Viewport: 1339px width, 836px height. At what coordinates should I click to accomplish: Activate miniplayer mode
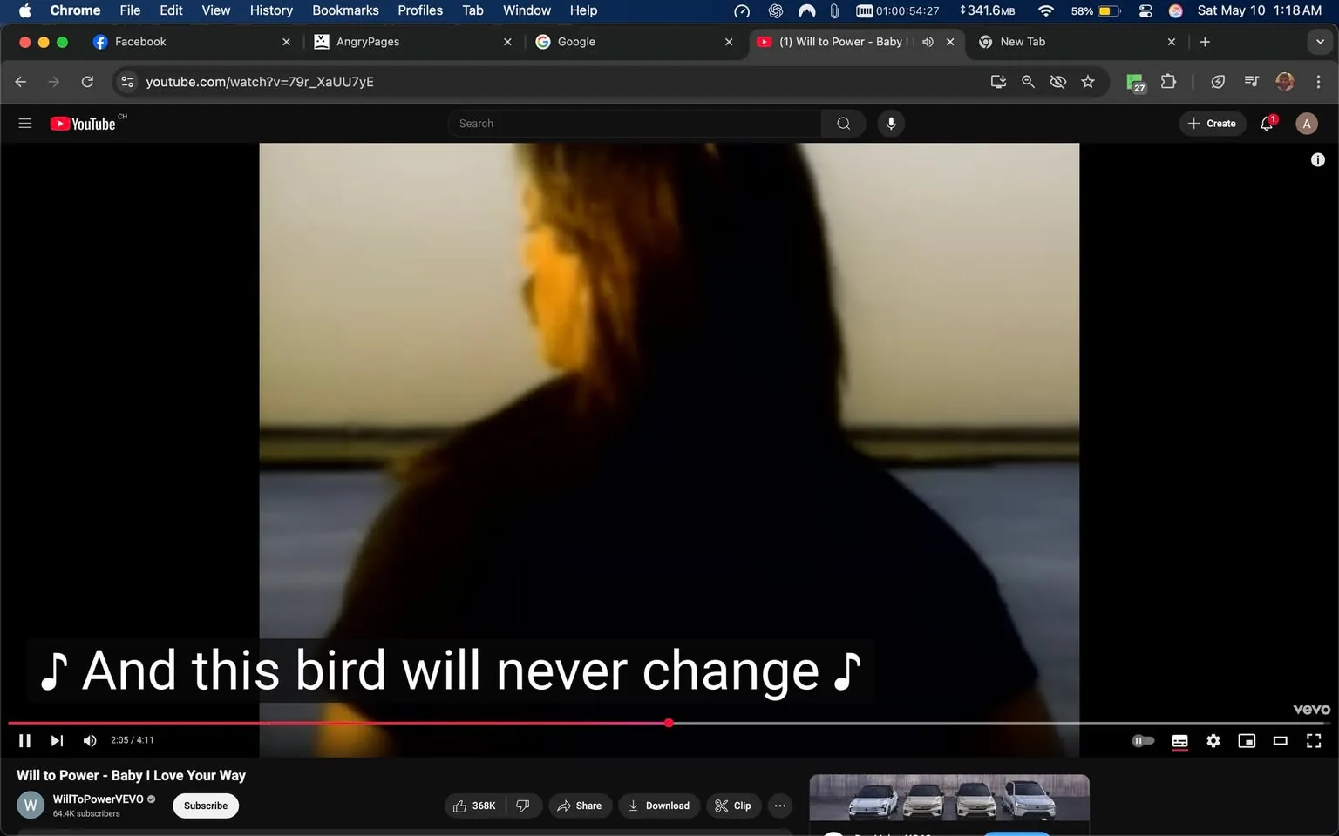point(1247,740)
